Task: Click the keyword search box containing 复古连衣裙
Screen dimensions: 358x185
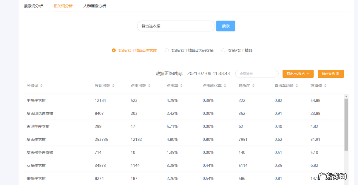Action: (175, 26)
